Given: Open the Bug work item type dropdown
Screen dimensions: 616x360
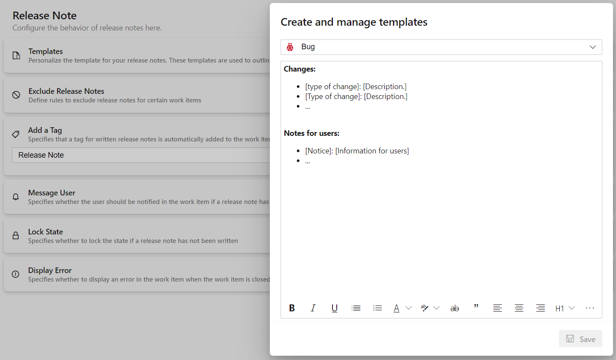Looking at the screenshot, I should (x=441, y=47).
